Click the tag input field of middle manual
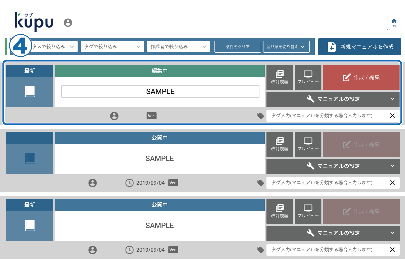 click(326, 183)
